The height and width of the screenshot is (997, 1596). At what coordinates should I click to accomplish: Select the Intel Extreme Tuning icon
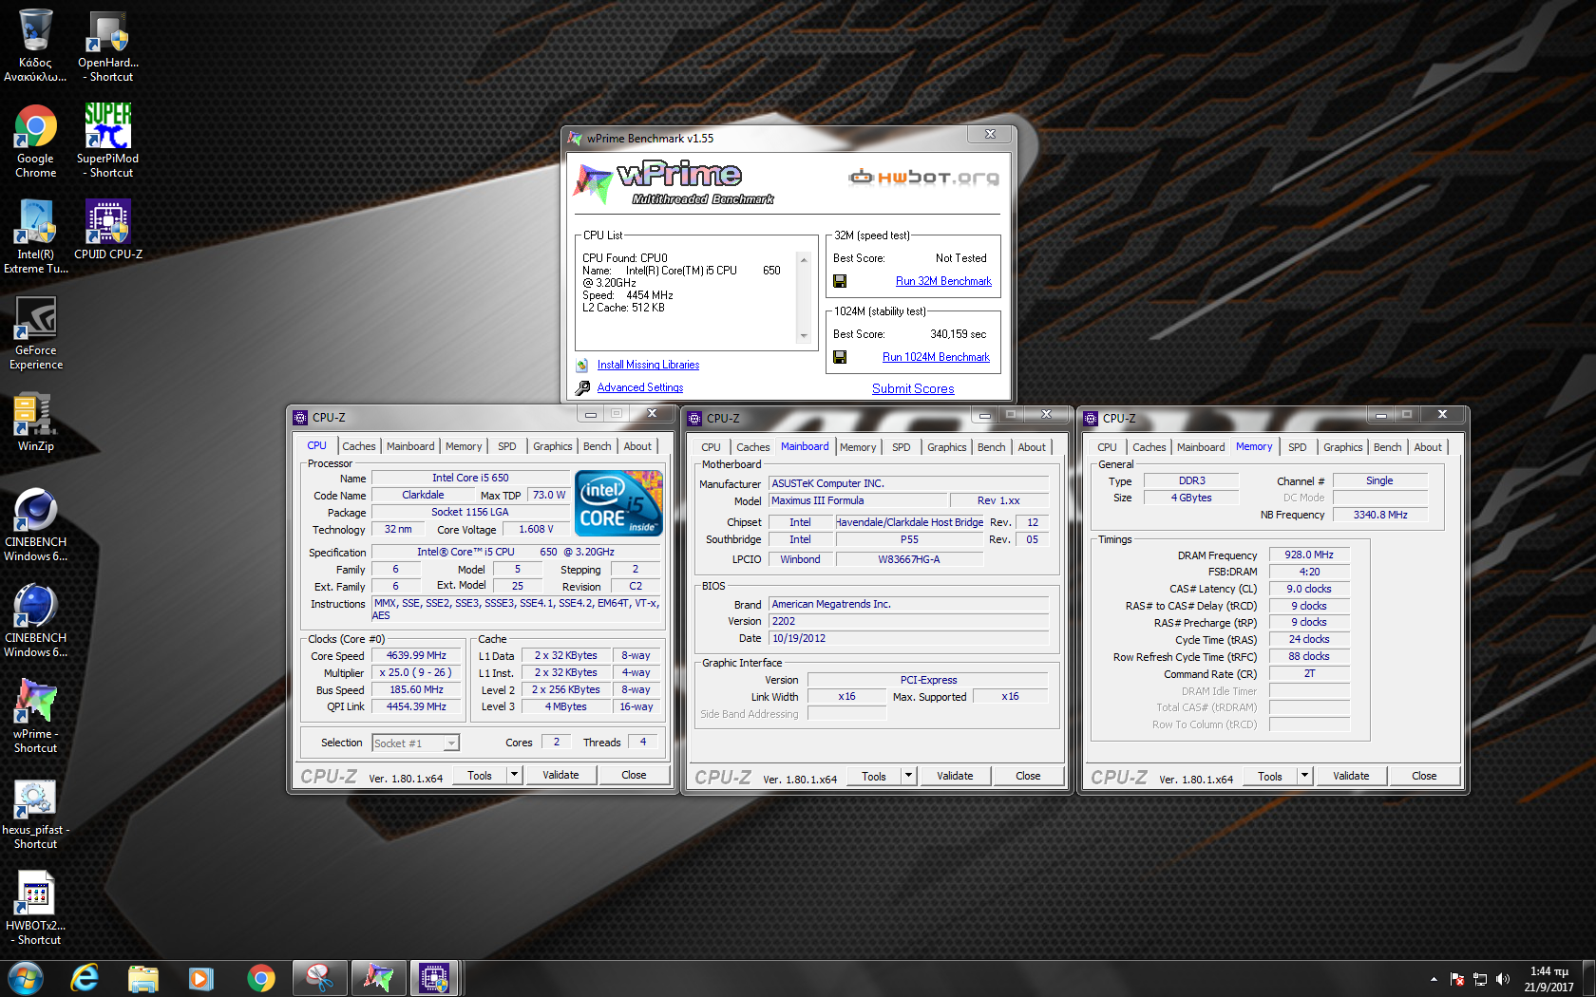tap(35, 237)
